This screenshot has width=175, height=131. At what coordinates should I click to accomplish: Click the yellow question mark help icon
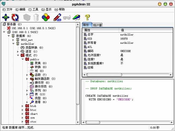87,17
